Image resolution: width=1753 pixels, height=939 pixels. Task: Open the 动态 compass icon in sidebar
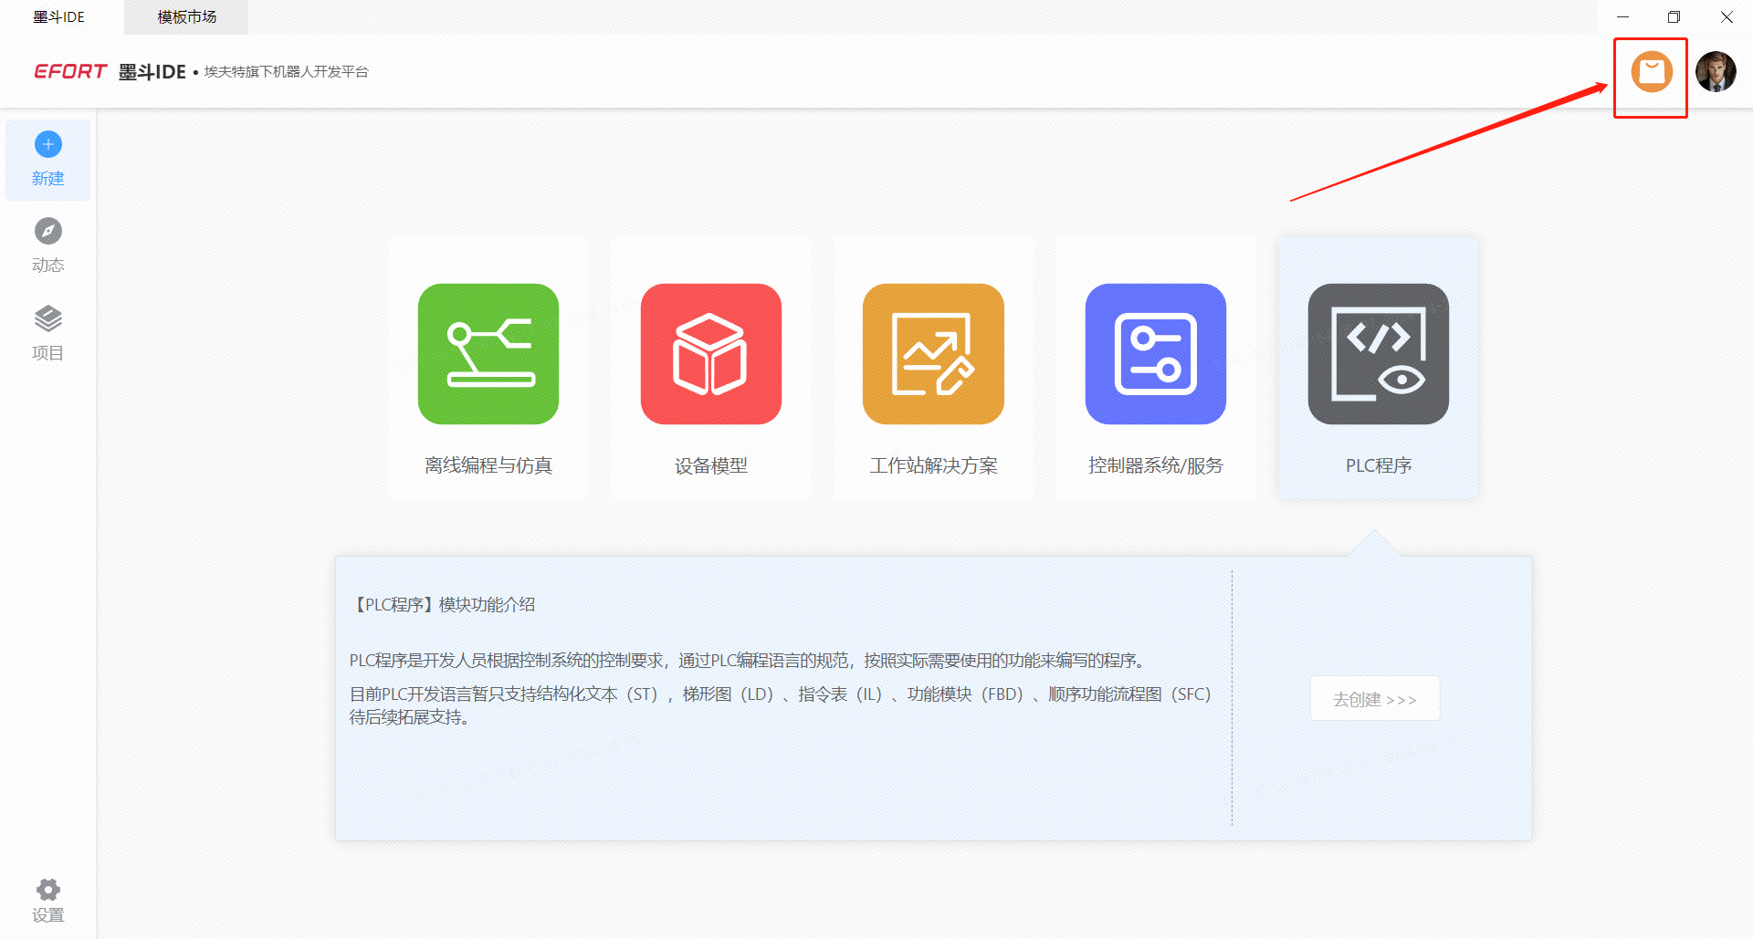point(48,231)
